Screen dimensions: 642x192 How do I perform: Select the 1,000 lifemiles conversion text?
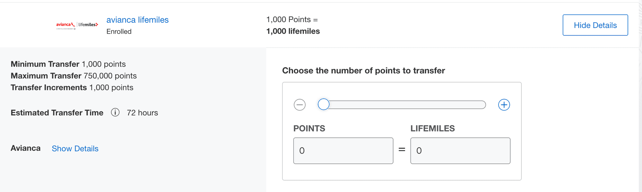pyautogui.click(x=293, y=31)
